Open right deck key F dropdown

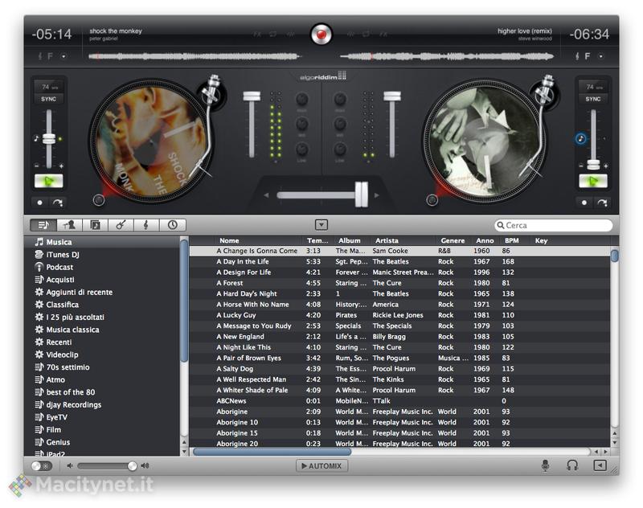(x=600, y=56)
